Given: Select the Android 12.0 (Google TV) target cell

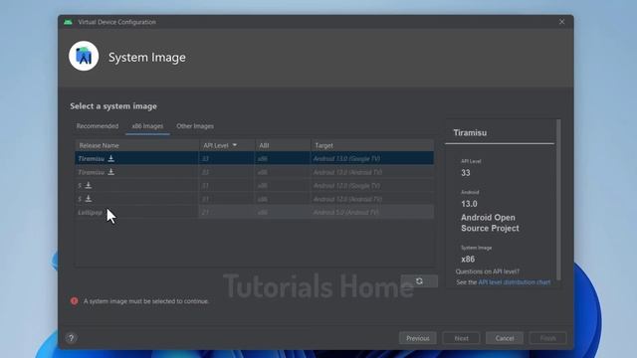Looking at the screenshot, I should [372, 186].
